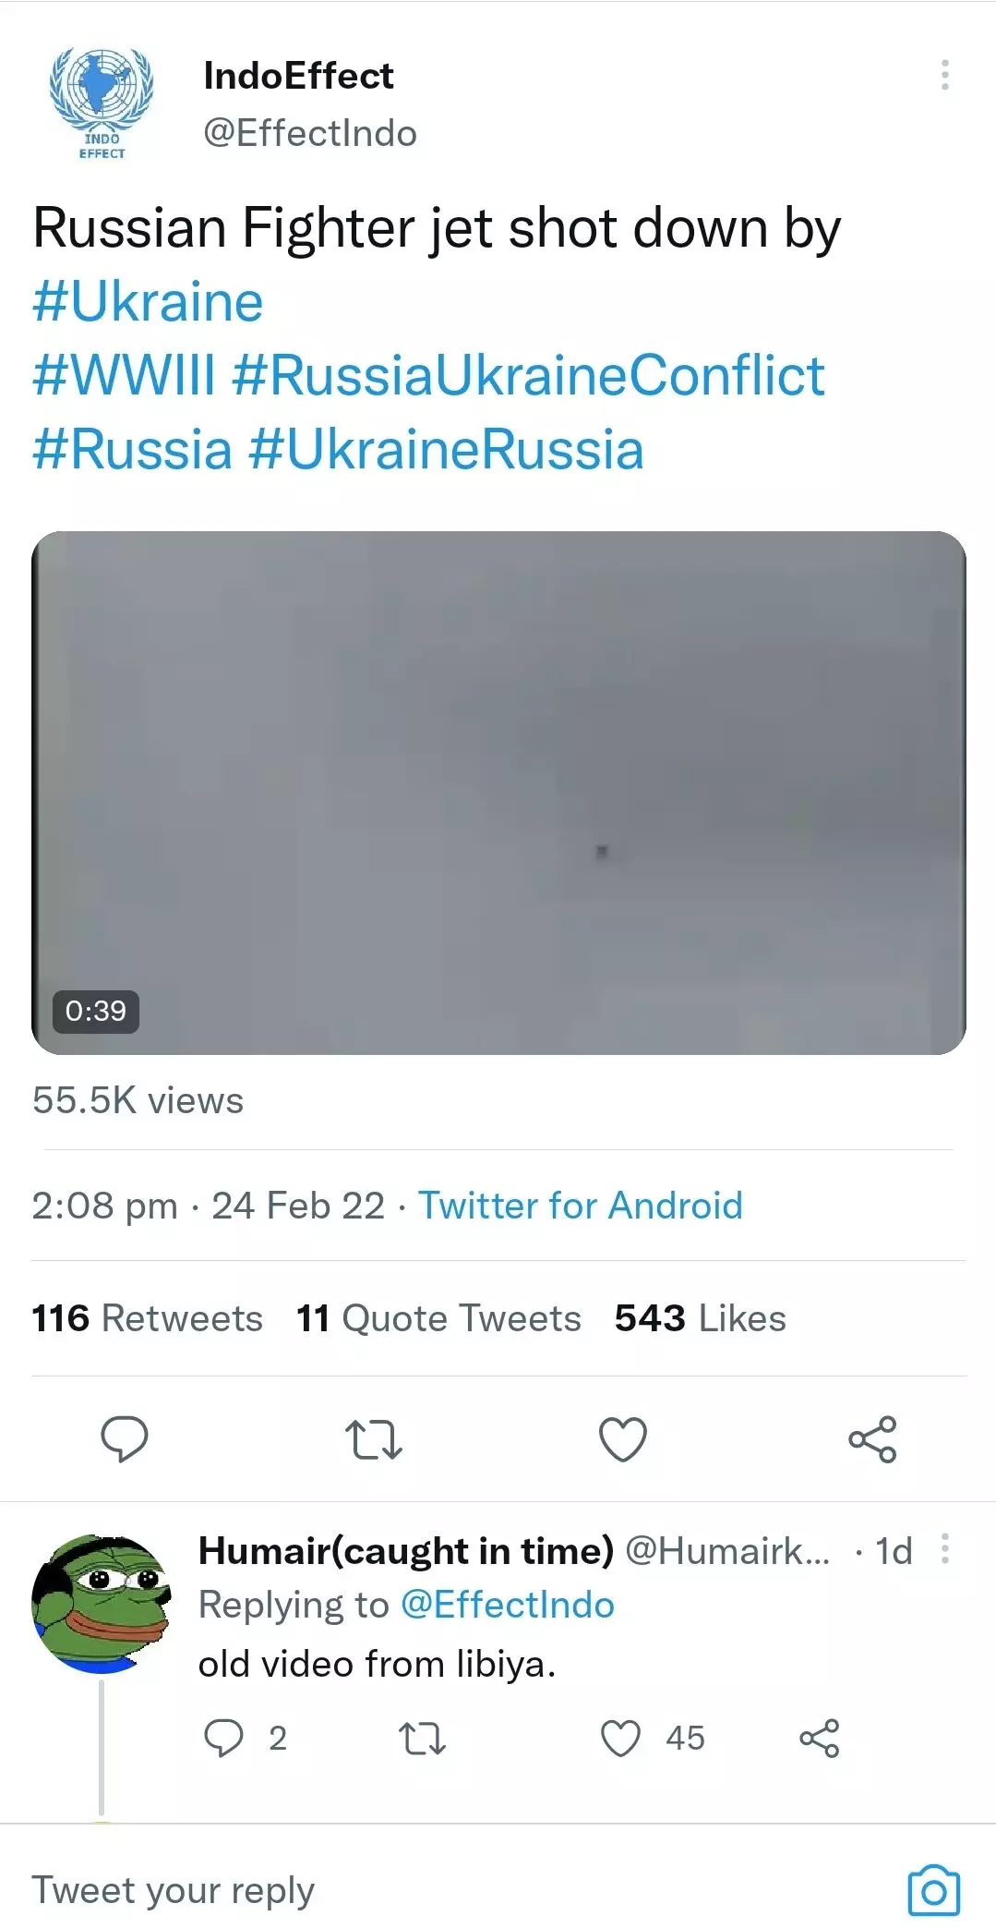The height and width of the screenshot is (1928, 996).
Task: Retweet Humair's reply
Action: [x=422, y=1738]
